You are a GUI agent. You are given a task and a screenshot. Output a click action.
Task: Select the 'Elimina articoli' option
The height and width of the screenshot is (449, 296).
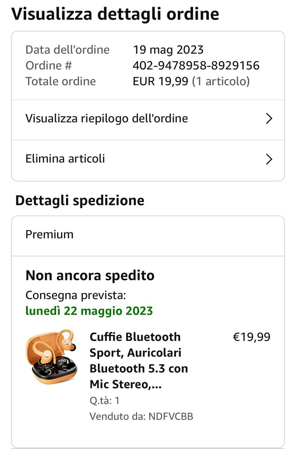[x=65, y=159]
